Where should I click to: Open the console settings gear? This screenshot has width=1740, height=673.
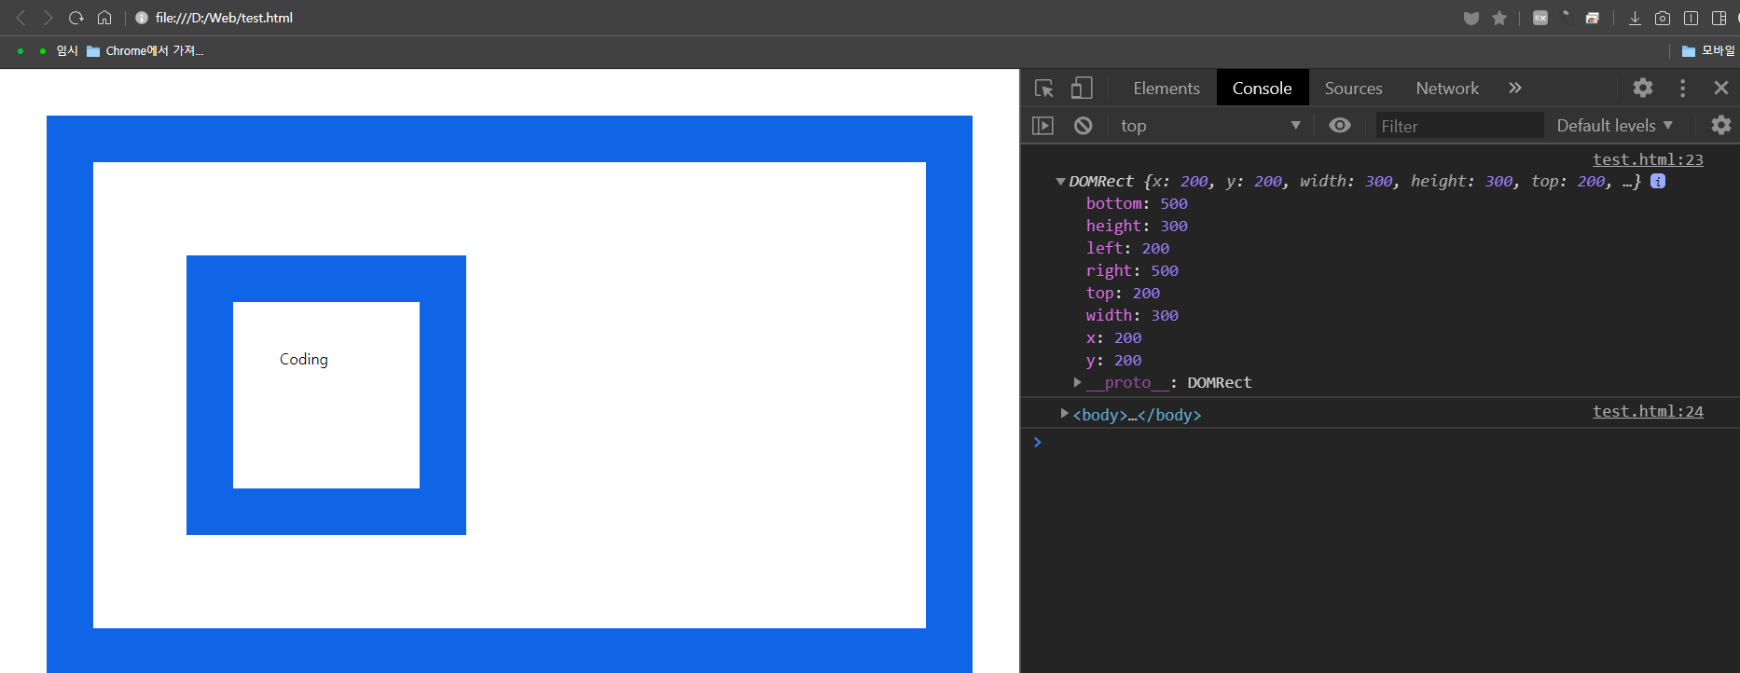point(1721,125)
